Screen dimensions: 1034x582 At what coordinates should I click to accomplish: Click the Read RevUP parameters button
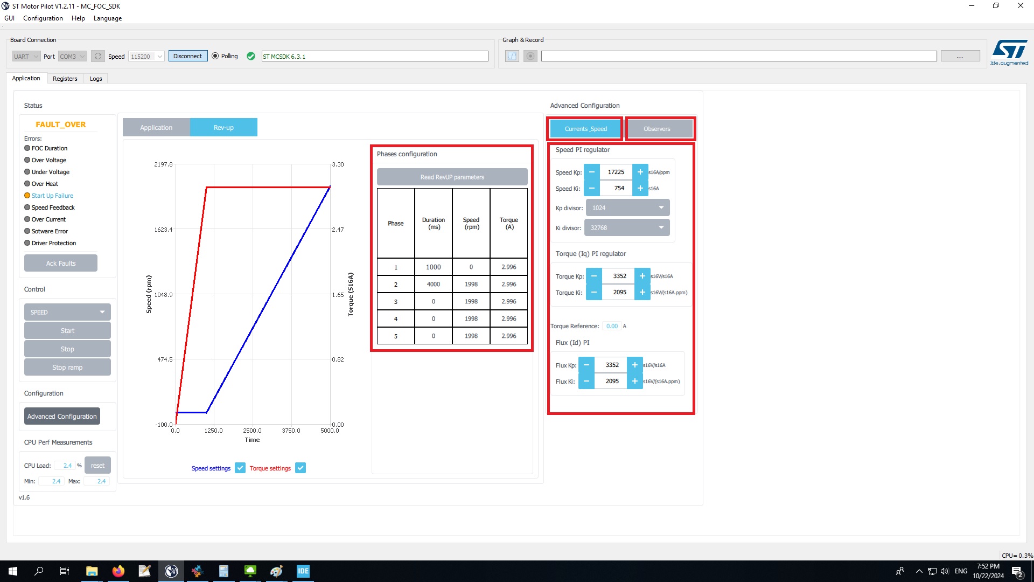(452, 177)
